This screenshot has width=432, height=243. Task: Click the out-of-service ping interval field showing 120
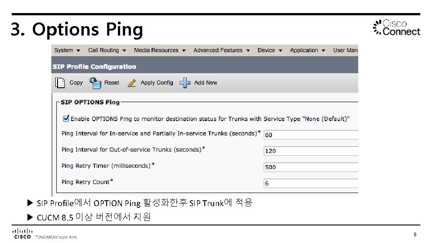click(311, 151)
